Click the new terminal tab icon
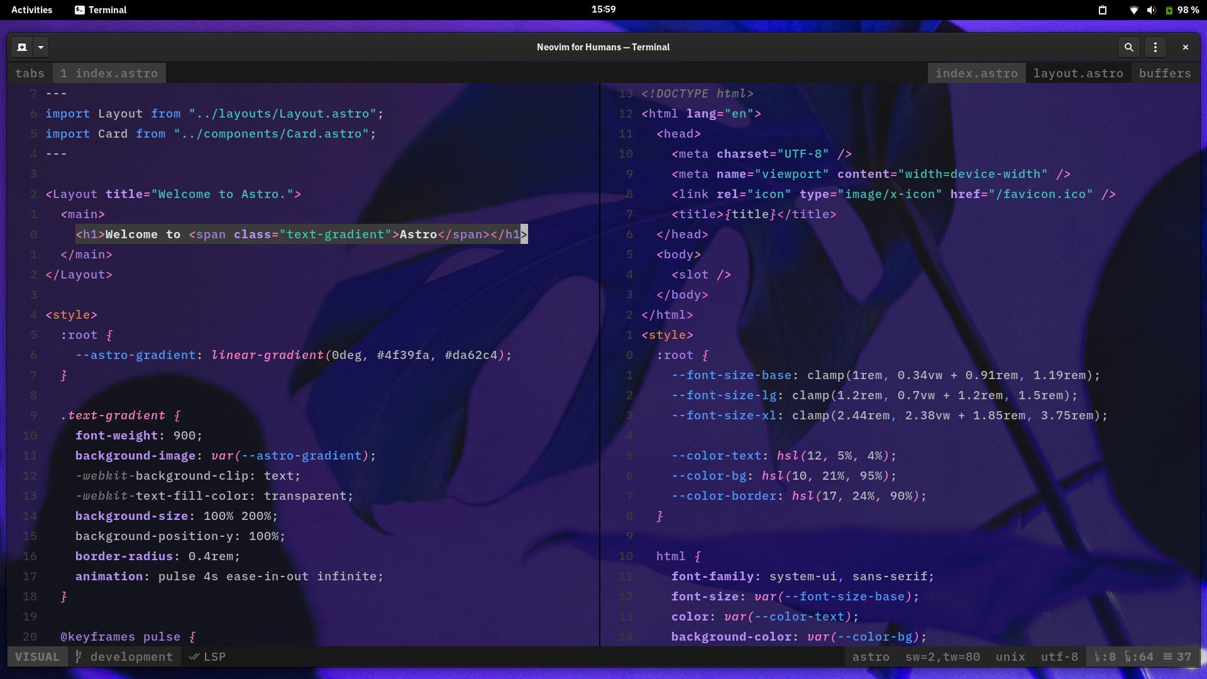The image size is (1207, 679). (22, 47)
